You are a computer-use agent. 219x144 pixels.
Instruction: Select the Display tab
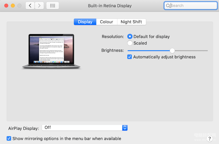tap(85, 22)
